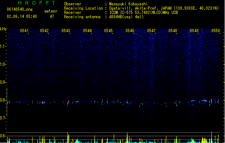Click time marker 0543
Viewport: 225px width, 143px height.
click(x=66, y=31)
